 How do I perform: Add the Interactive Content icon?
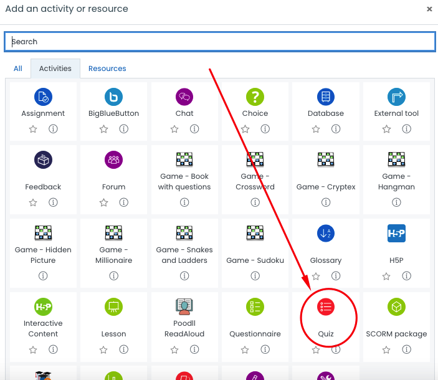coord(43,306)
